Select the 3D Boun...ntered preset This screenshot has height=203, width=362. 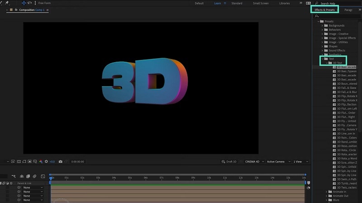coord(345,84)
